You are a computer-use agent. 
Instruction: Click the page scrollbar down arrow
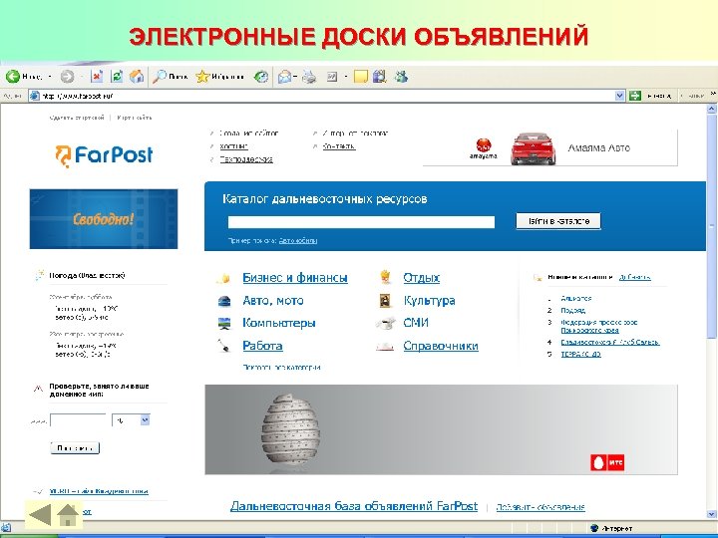pyautogui.click(x=712, y=514)
